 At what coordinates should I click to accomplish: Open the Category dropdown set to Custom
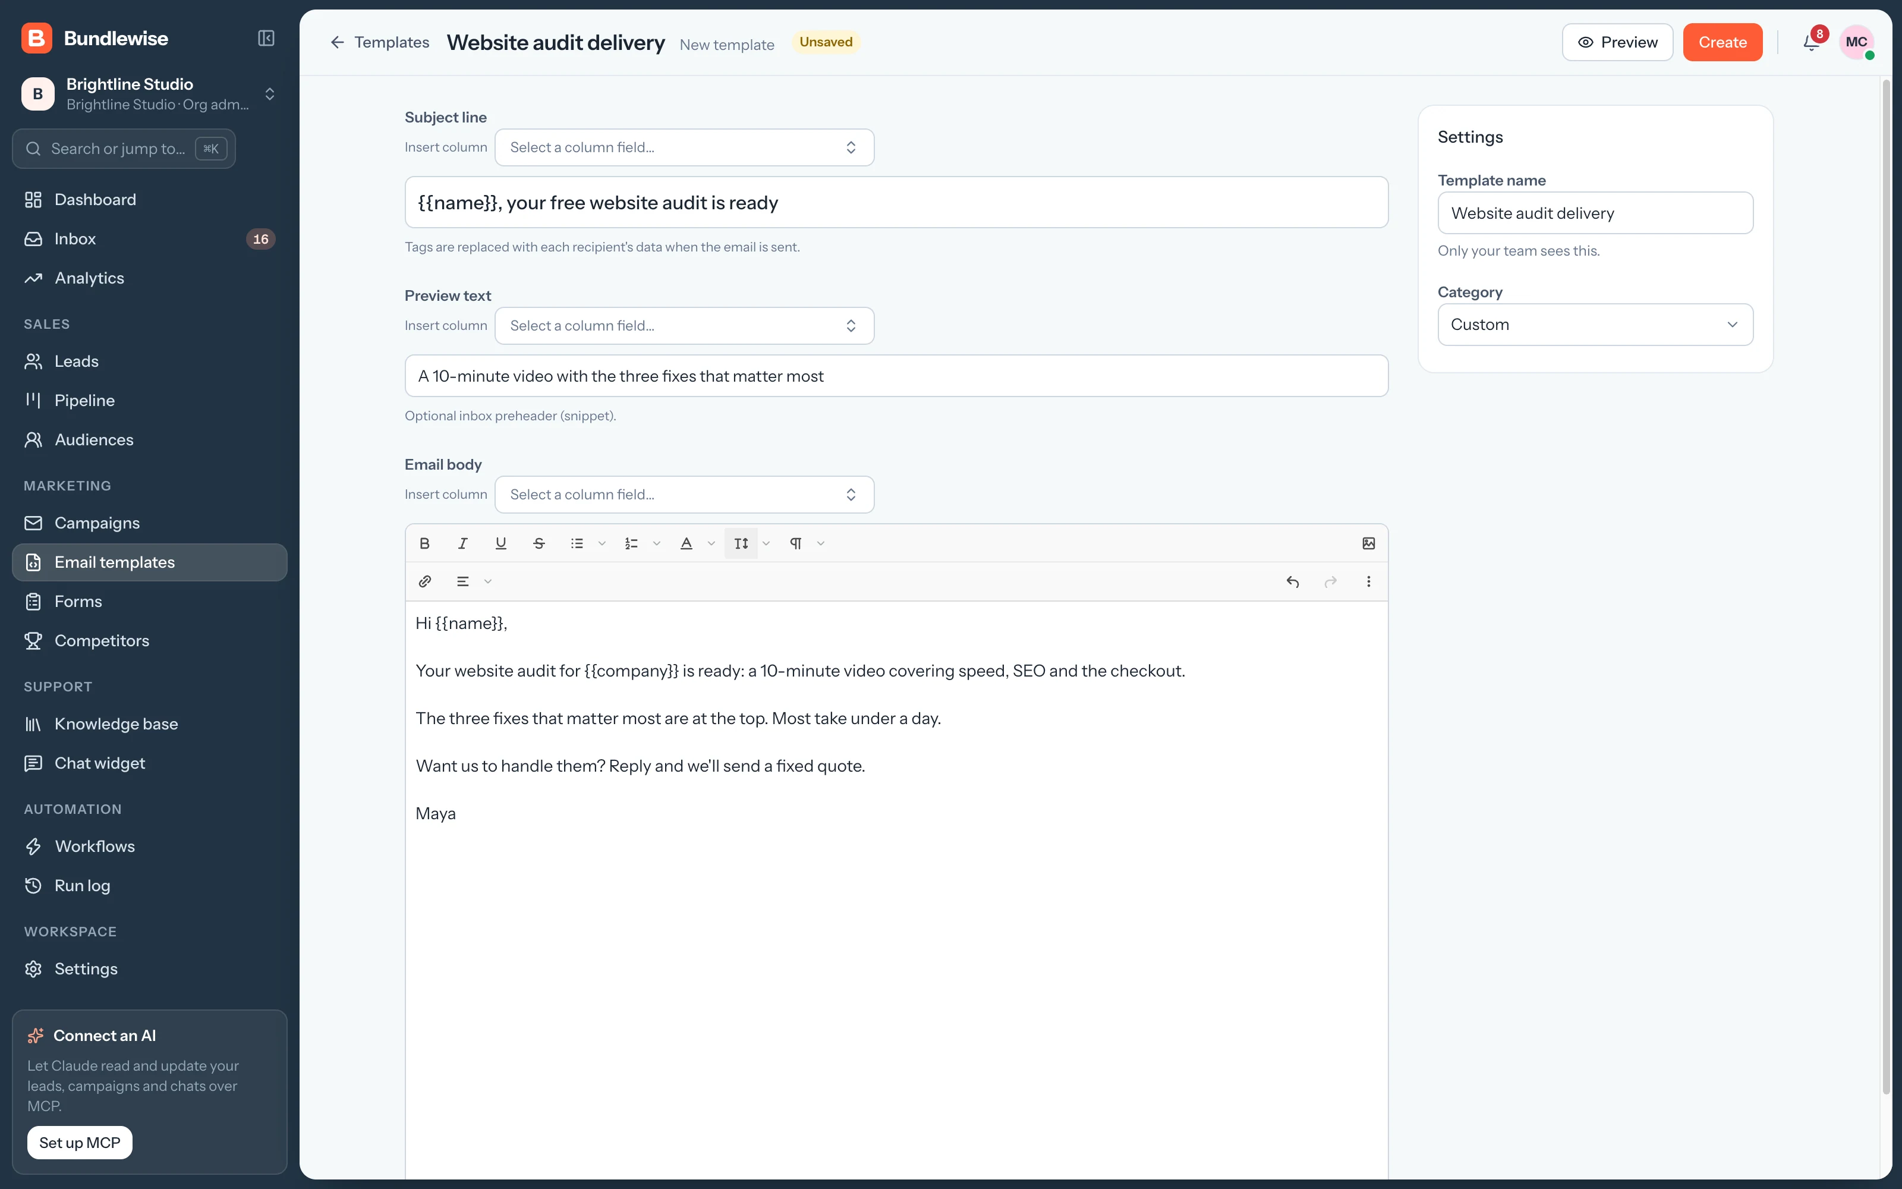[1595, 325]
